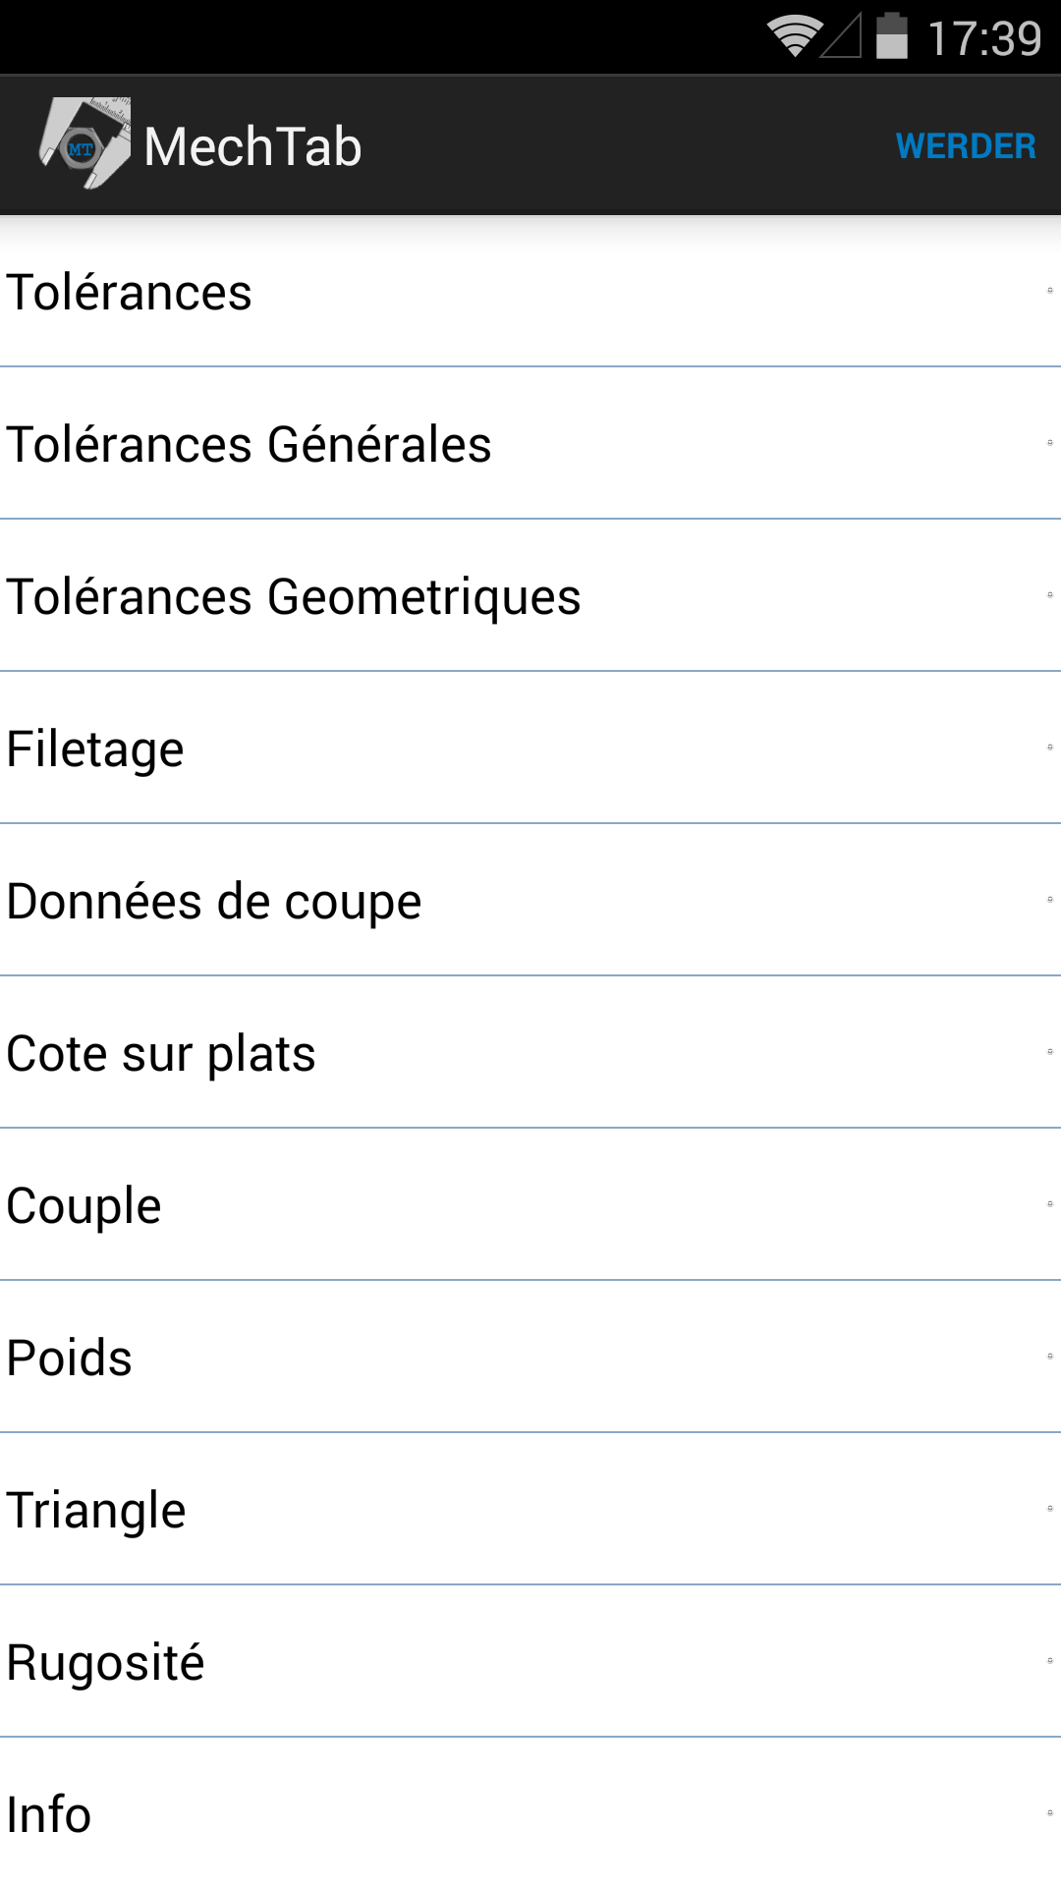The width and height of the screenshot is (1061, 1886).
Task: Tap the battery status icon
Action: [892, 35]
